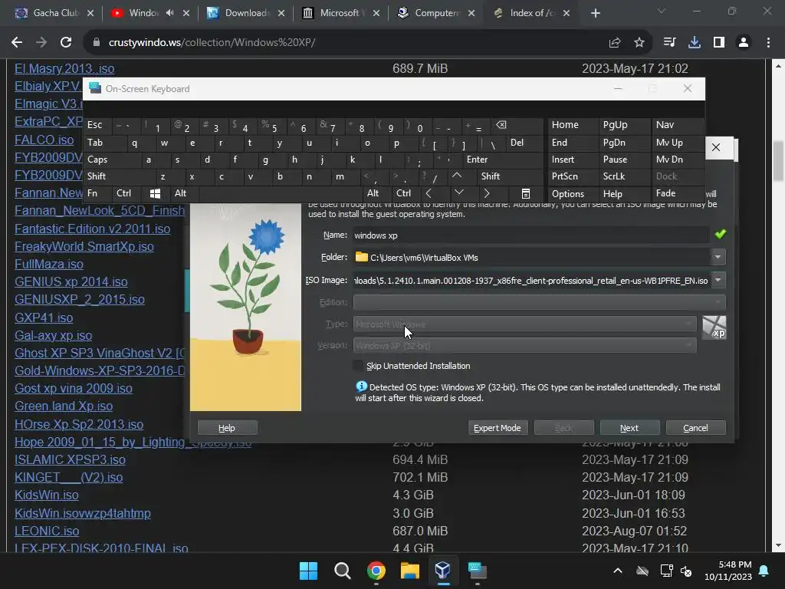Screen dimensions: 785x589
Task: Bookmark this page with the star icon
Action: click(x=639, y=43)
